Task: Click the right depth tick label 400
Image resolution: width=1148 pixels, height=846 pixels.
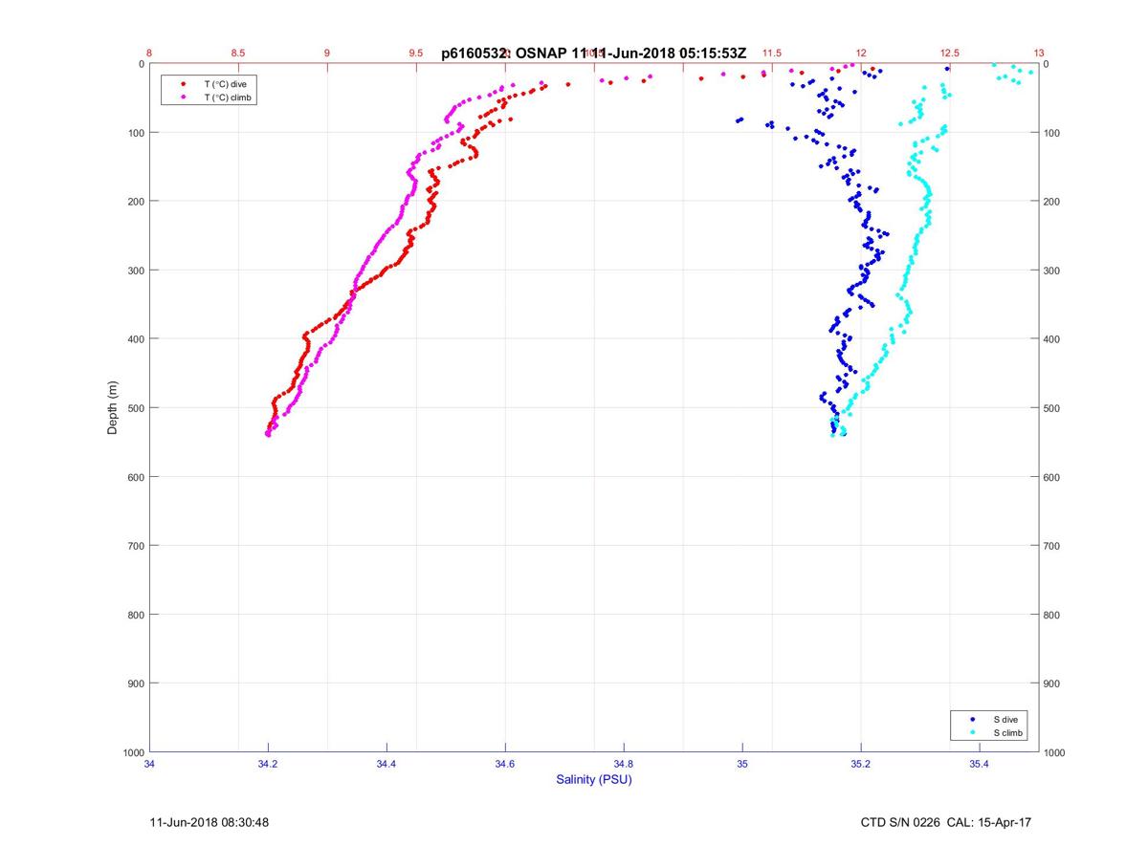Action: (x=1052, y=339)
